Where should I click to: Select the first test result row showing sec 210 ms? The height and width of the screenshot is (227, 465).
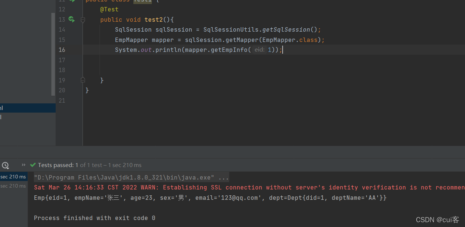(x=14, y=177)
